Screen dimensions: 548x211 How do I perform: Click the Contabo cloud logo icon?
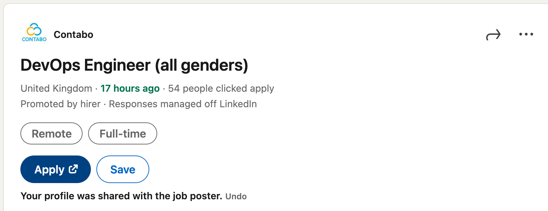(x=34, y=29)
